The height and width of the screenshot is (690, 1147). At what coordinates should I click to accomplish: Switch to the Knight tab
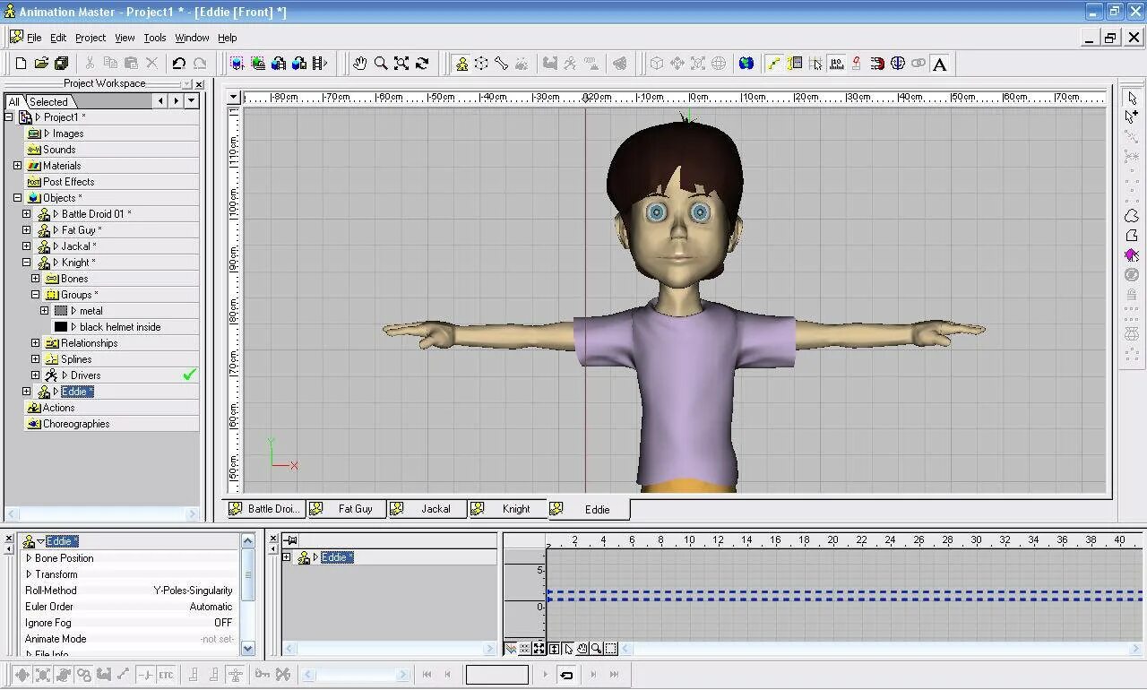(515, 509)
